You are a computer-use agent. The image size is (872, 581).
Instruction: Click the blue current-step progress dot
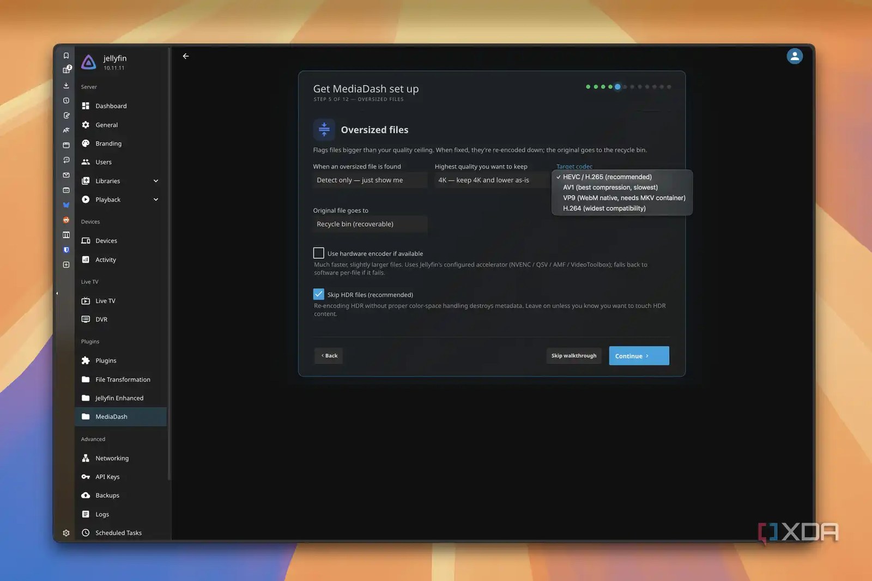click(x=617, y=87)
